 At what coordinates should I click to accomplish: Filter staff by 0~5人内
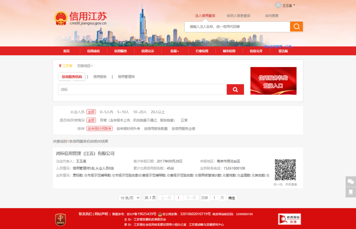106,112
